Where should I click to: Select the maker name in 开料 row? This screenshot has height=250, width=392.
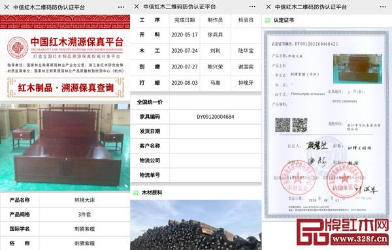[215, 35]
